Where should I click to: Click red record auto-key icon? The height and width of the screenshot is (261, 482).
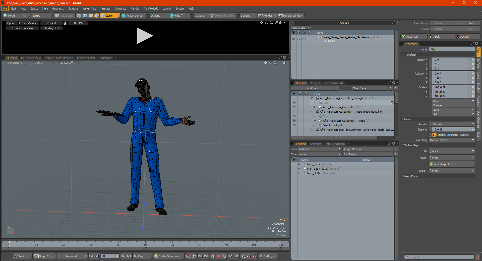click(218, 256)
